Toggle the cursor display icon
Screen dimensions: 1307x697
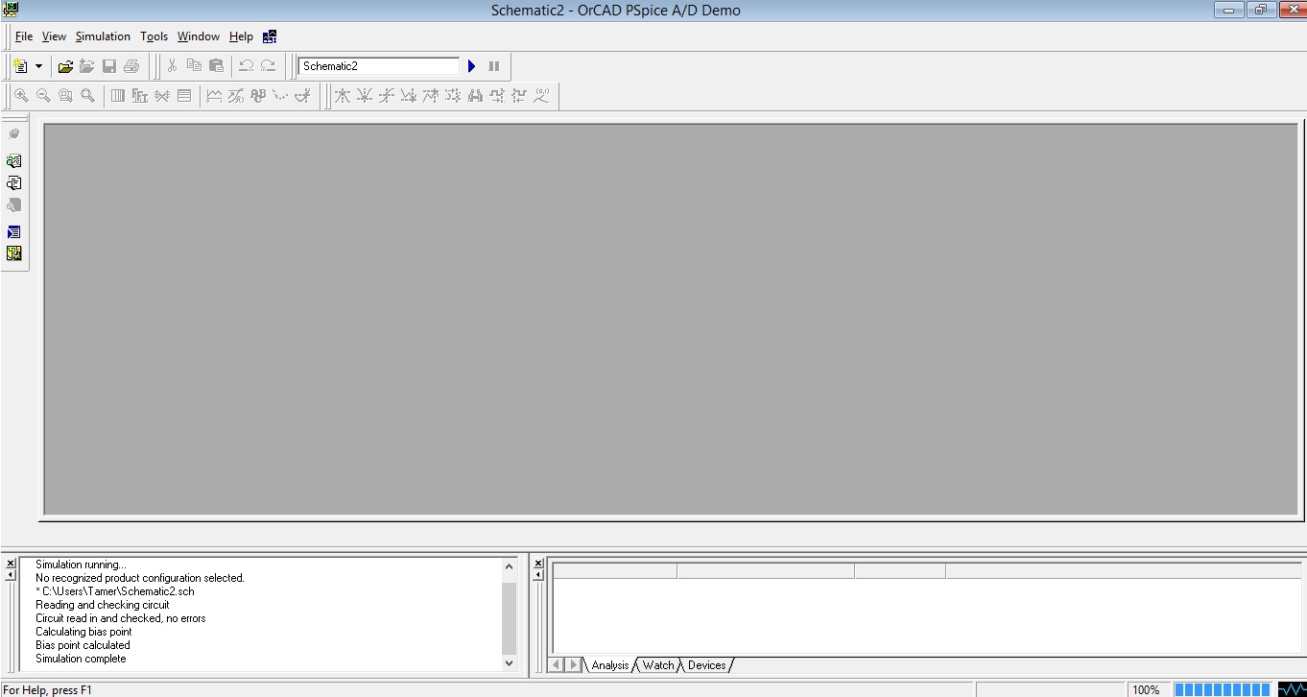(x=302, y=96)
